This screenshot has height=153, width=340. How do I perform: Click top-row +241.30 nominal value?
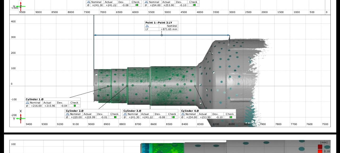98,5
